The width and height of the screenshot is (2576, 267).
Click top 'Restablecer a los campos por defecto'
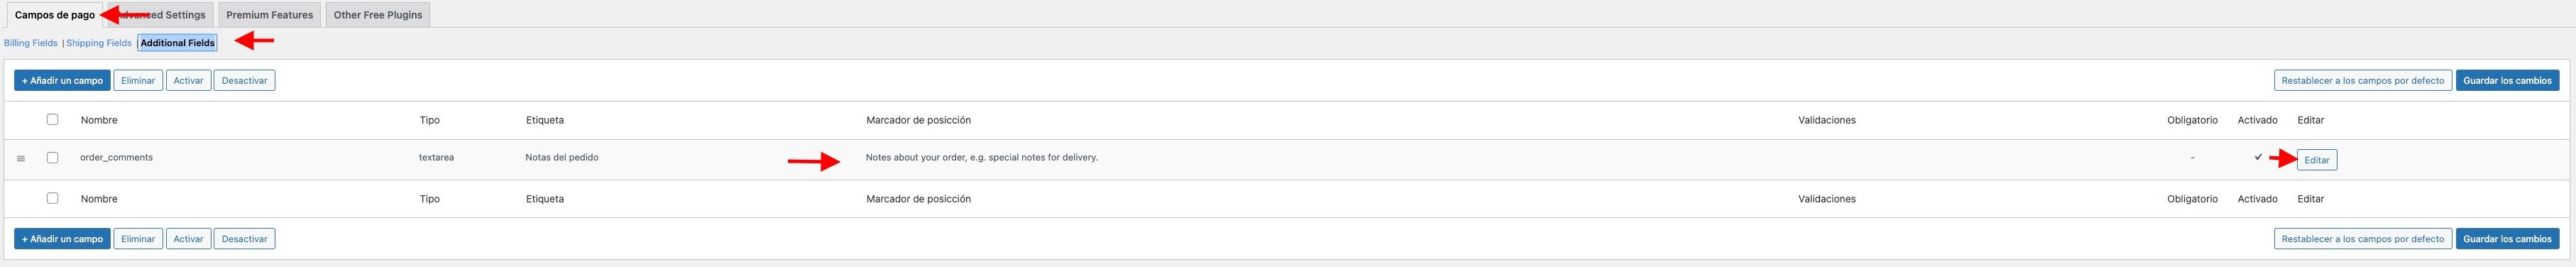[2362, 80]
